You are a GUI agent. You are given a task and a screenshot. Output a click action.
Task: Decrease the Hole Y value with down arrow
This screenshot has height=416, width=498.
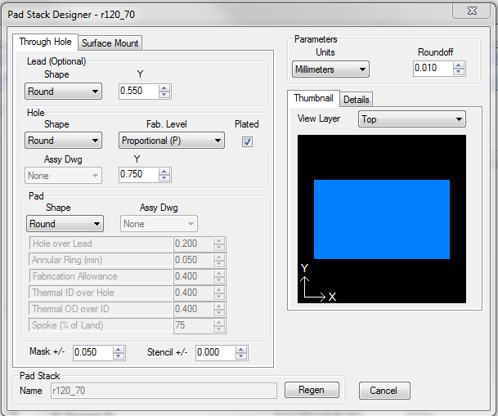click(165, 177)
